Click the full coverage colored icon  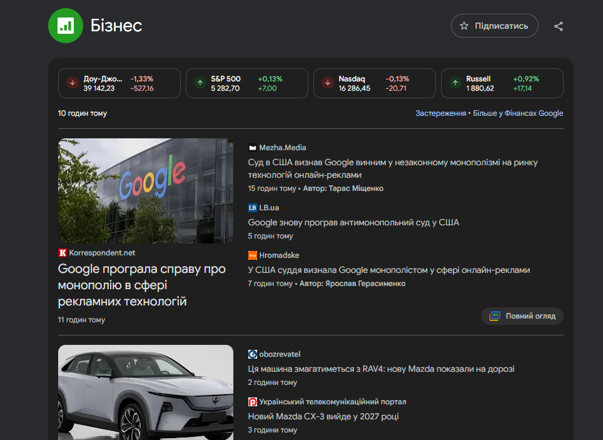pyautogui.click(x=495, y=316)
